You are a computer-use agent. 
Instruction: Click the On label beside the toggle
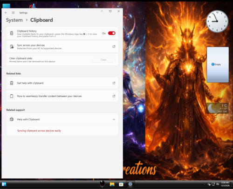point(104,33)
